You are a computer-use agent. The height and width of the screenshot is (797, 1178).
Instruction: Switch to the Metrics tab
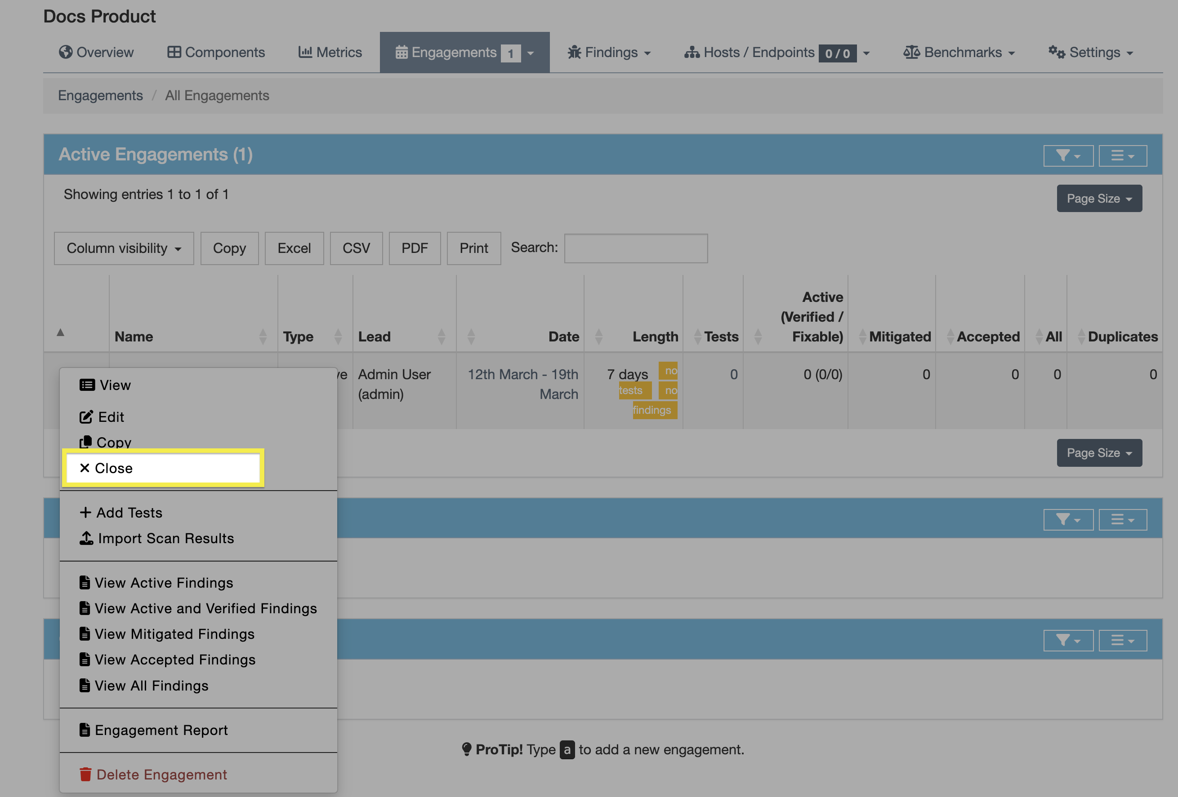(330, 52)
